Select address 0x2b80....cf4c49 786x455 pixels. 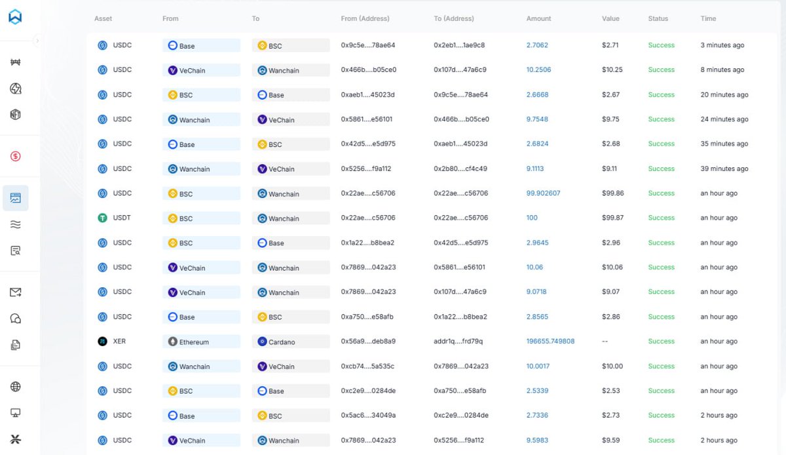(x=460, y=168)
